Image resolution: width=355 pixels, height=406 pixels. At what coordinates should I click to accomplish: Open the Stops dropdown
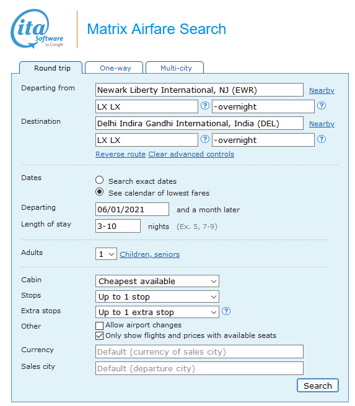tap(157, 296)
